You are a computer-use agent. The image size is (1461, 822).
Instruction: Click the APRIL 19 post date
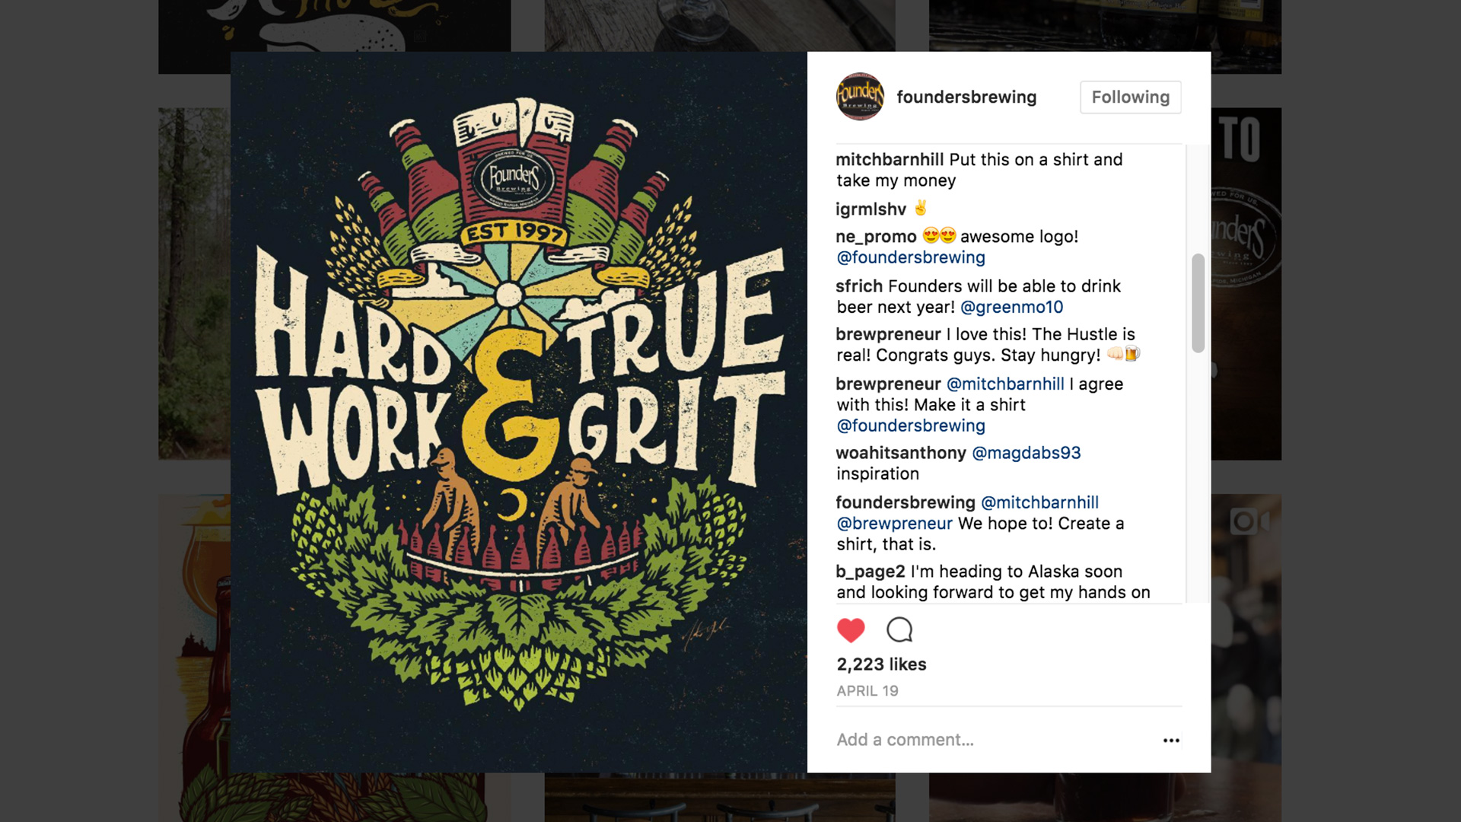click(867, 691)
